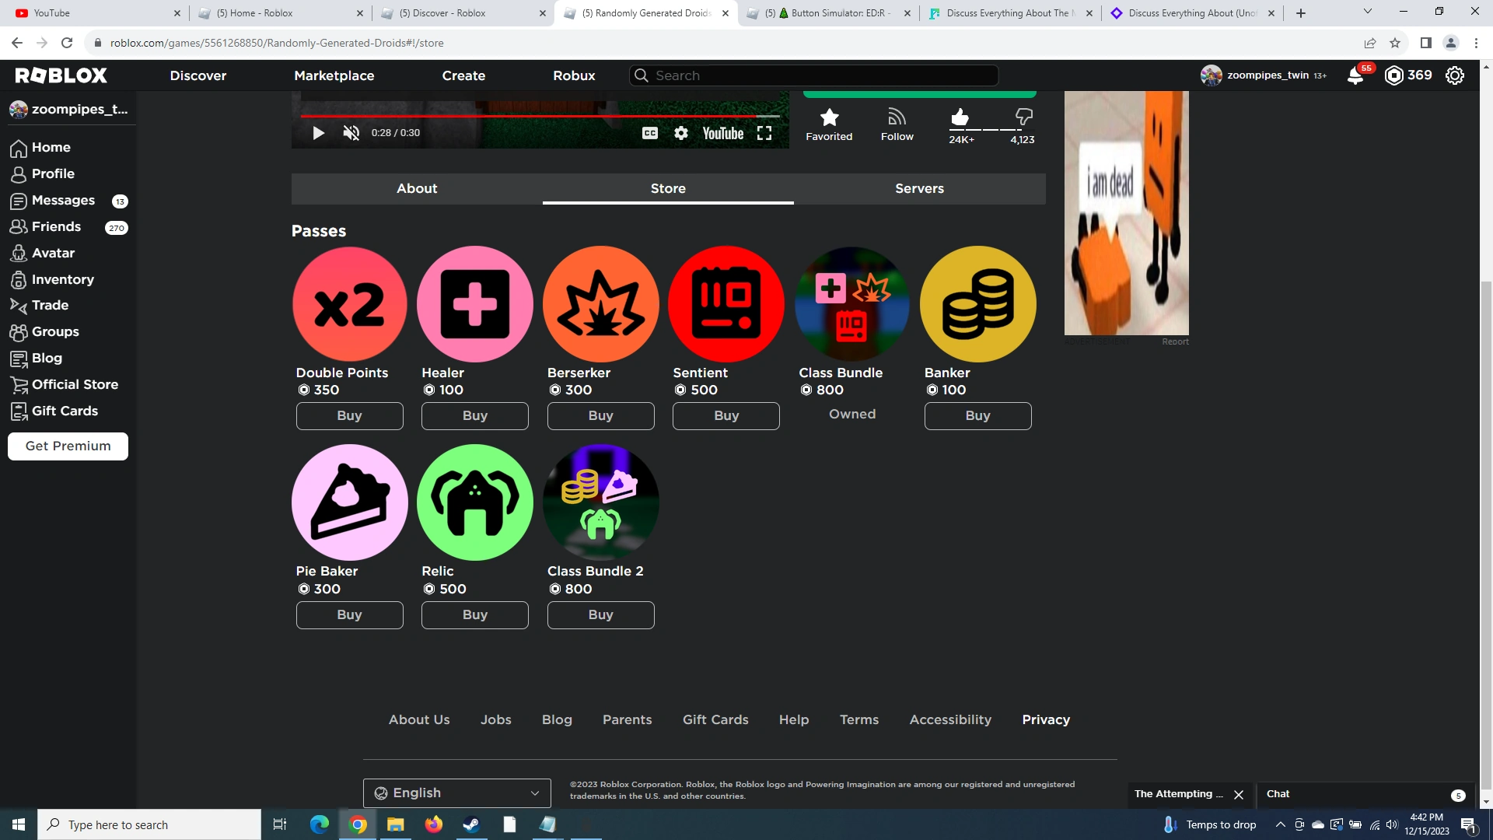Click the Get Premium button
1493x840 pixels.
pos(68,446)
